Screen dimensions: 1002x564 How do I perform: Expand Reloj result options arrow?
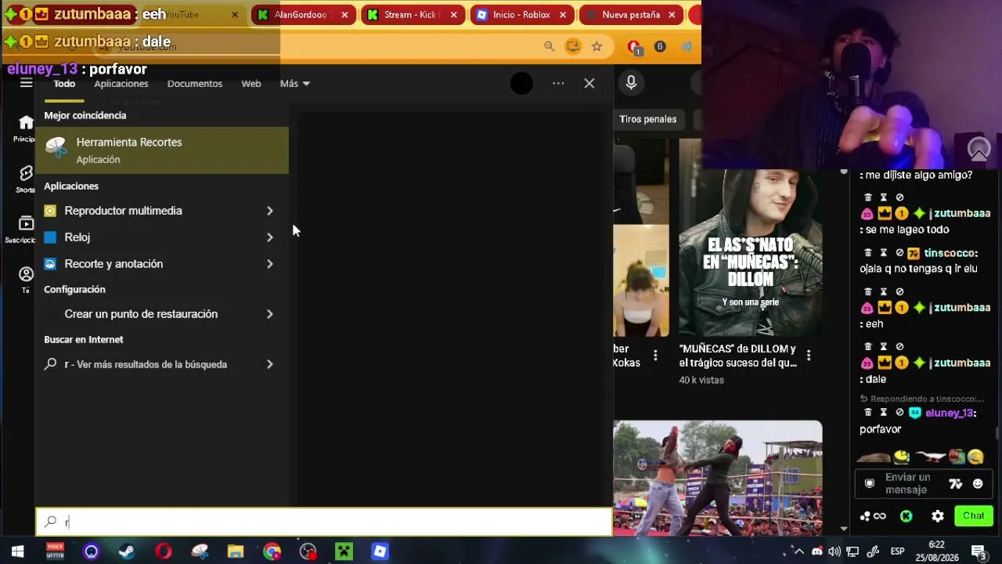pyautogui.click(x=269, y=237)
